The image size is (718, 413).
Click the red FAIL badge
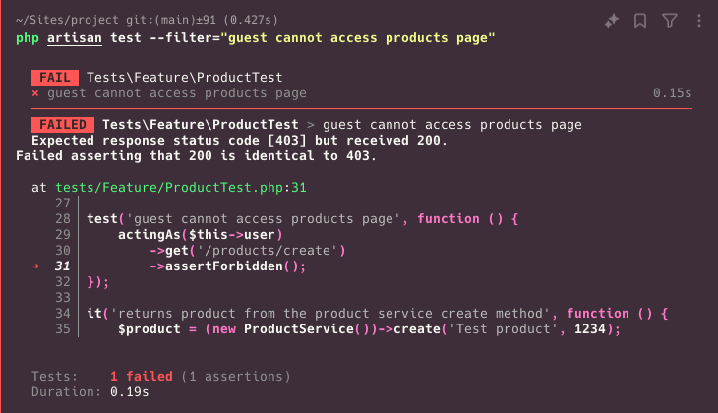click(55, 78)
